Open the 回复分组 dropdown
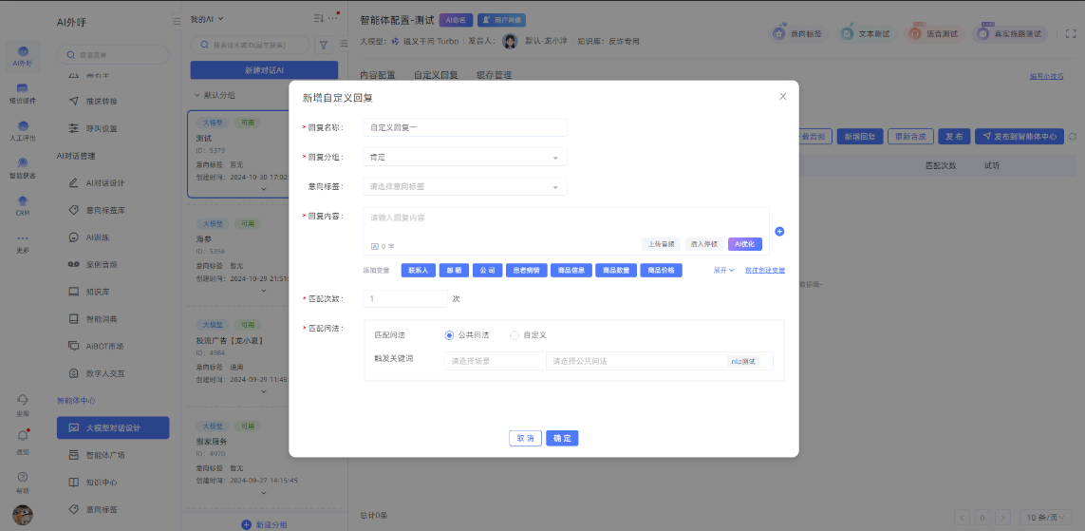The width and height of the screenshot is (1085, 531). (465, 157)
